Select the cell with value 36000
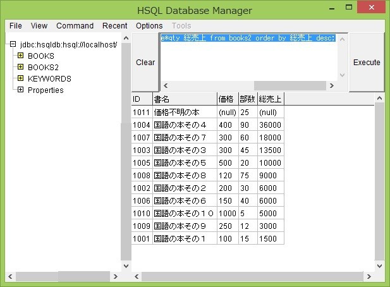Viewport: 390px width, 287px height. pos(271,125)
